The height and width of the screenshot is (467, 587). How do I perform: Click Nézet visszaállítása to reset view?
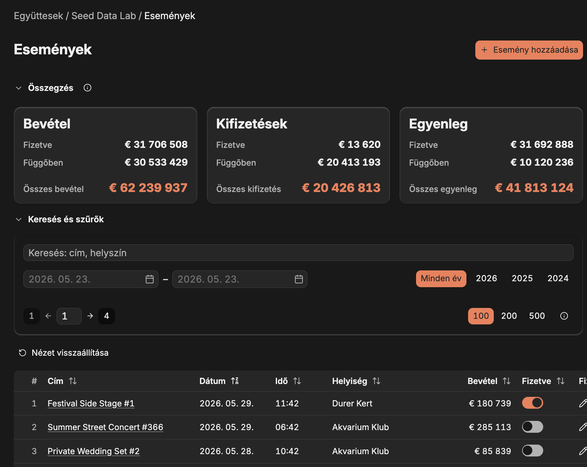[x=63, y=353]
